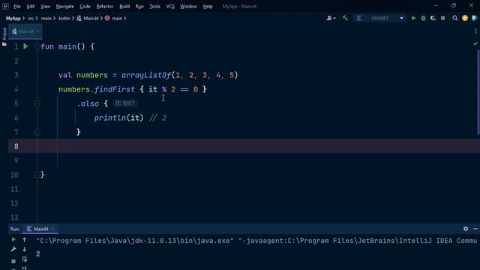
Task: Click the '.also' call on line 5
Action: 88,103
